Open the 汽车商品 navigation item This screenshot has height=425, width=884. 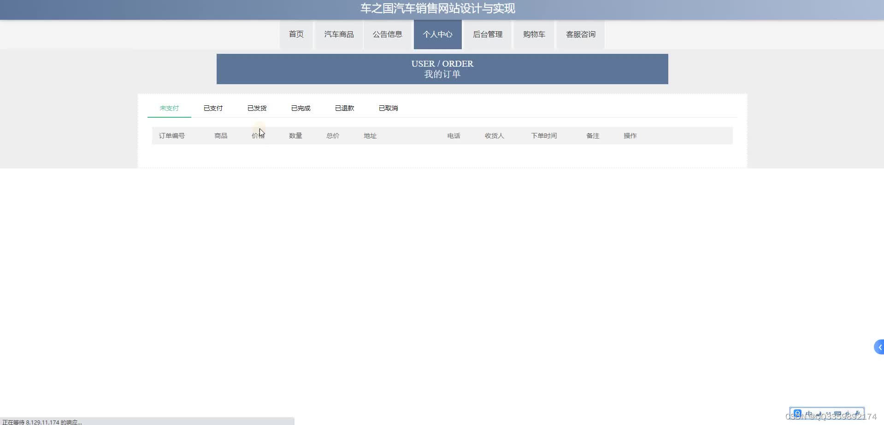339,34
